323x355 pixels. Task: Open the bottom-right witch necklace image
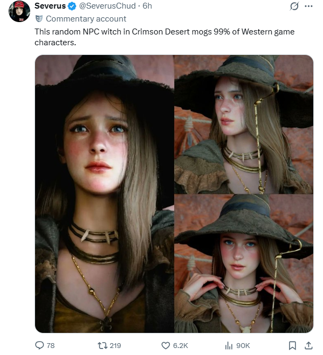coord(244,263)
